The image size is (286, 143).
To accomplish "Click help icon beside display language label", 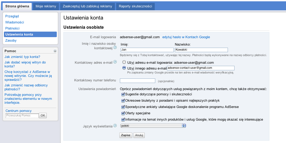I will click(x=115, y=126).
